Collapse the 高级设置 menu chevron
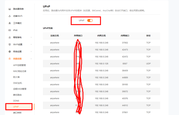The height and width of the screenshot is (115, 179). pyautogui.click(x=31, y=59)
